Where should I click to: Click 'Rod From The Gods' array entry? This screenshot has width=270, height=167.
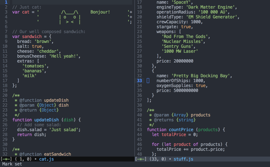[186, 36]
